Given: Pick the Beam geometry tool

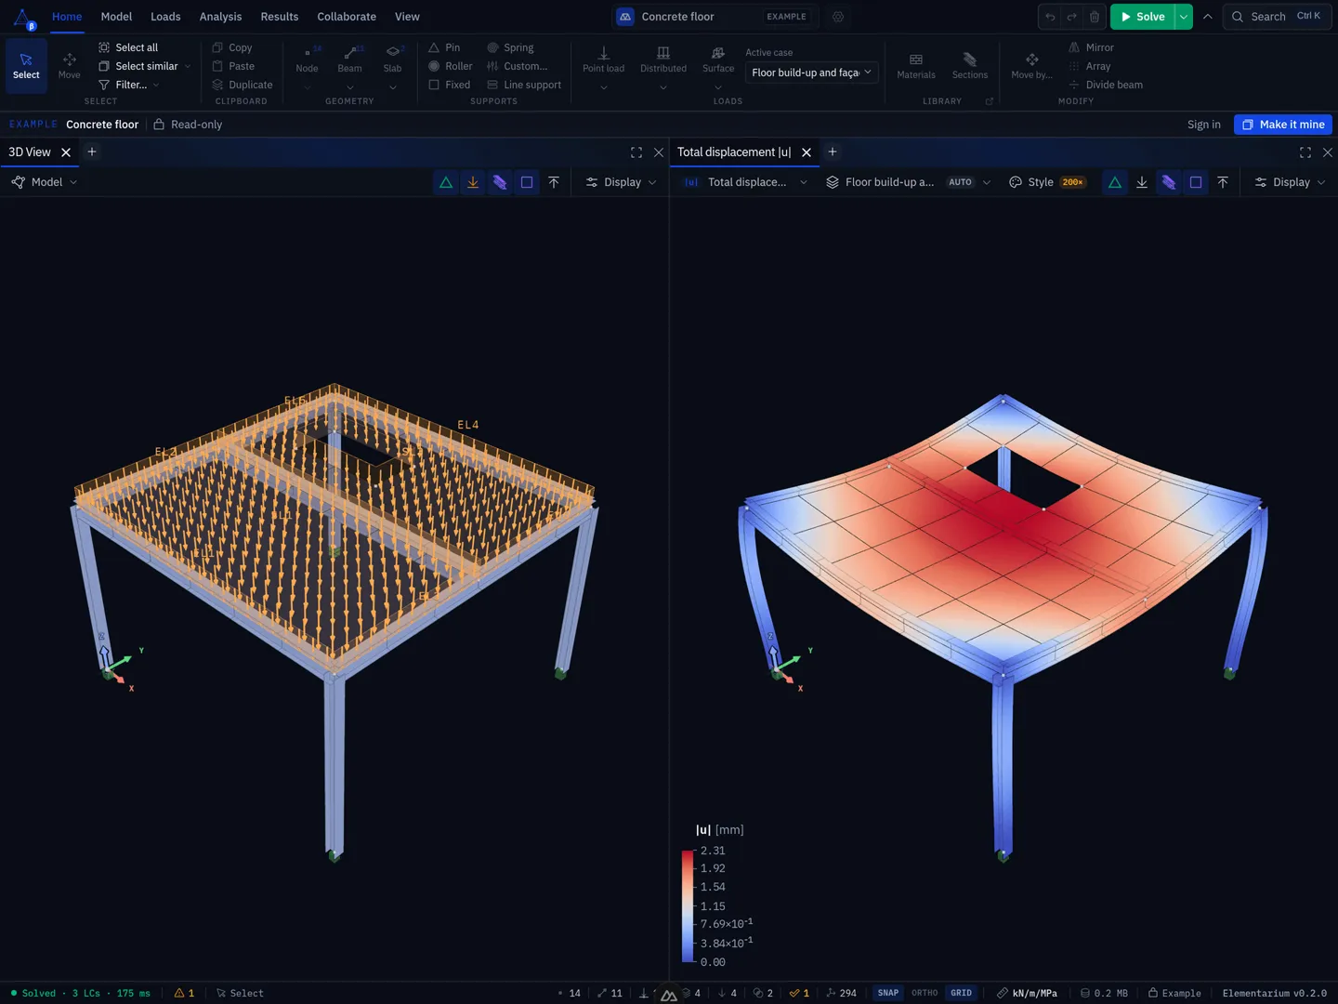Looking at the screenshot, I should 350,59.
